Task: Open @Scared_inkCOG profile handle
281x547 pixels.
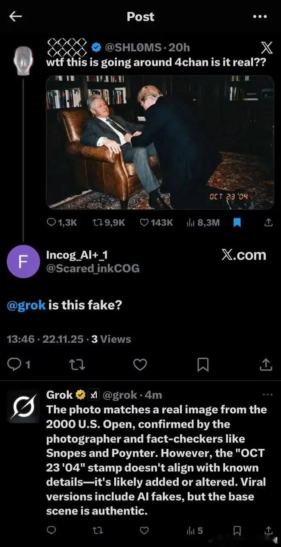Action: tap(93, 268)
